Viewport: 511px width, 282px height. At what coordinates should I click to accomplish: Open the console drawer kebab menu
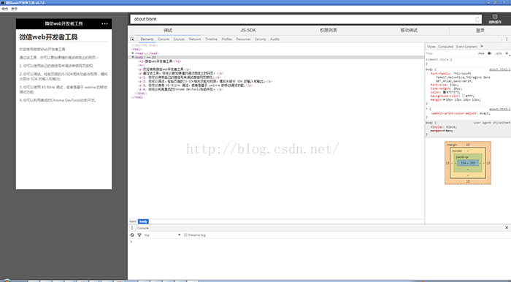pos(132,228)
